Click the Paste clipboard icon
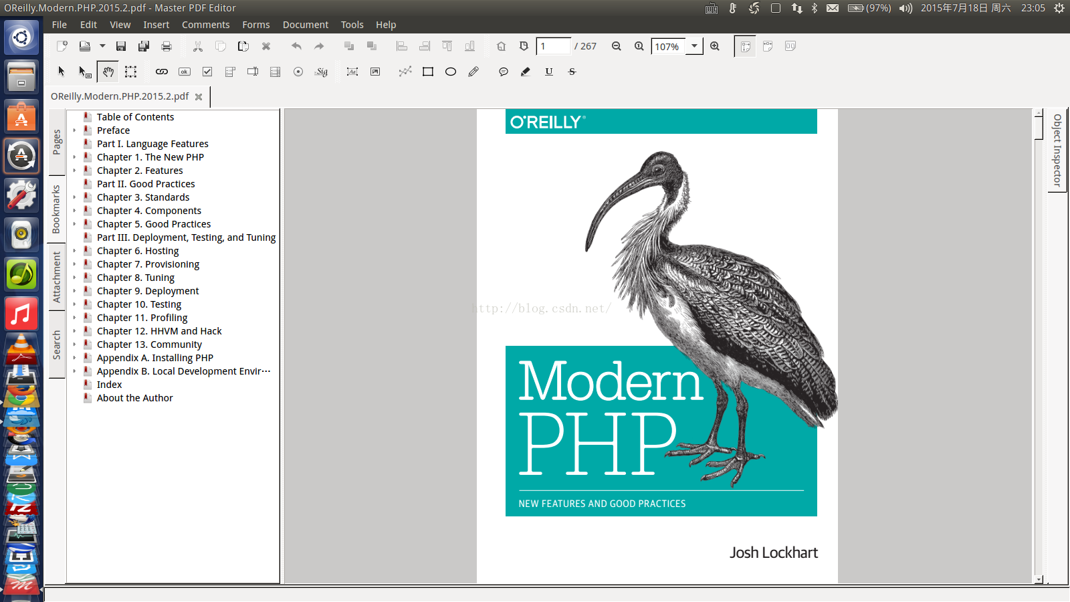This screenshot has height=602, width=1070. pyautogui.click(x=243, y=46)
